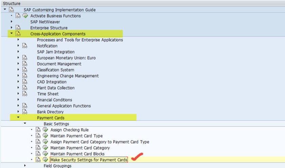The image size is (285, 168).
Task: Open documentation icon for Assign Checking Rule
Action: 38,130
